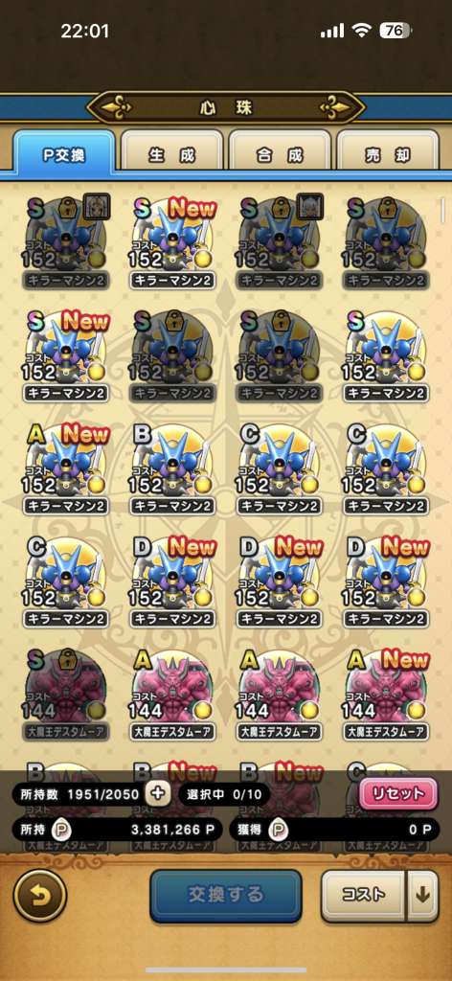Open the 売却 tab
The height and width of the screenshot is (981, 452).
coord(388,155)
